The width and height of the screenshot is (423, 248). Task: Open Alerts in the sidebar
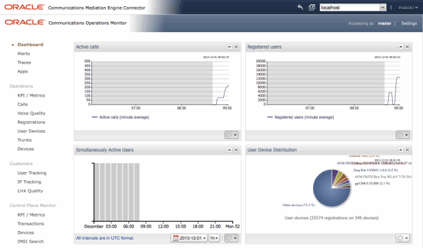[23, 53]
